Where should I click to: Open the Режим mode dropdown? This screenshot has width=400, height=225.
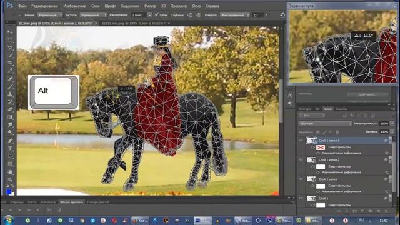[x=50, y=15]
